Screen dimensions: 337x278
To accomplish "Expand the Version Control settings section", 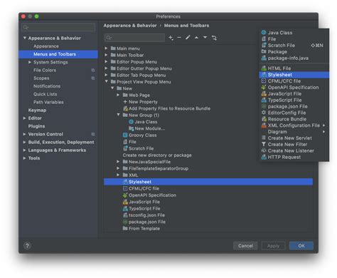I will pyautogui.click(x=24, y=134).
